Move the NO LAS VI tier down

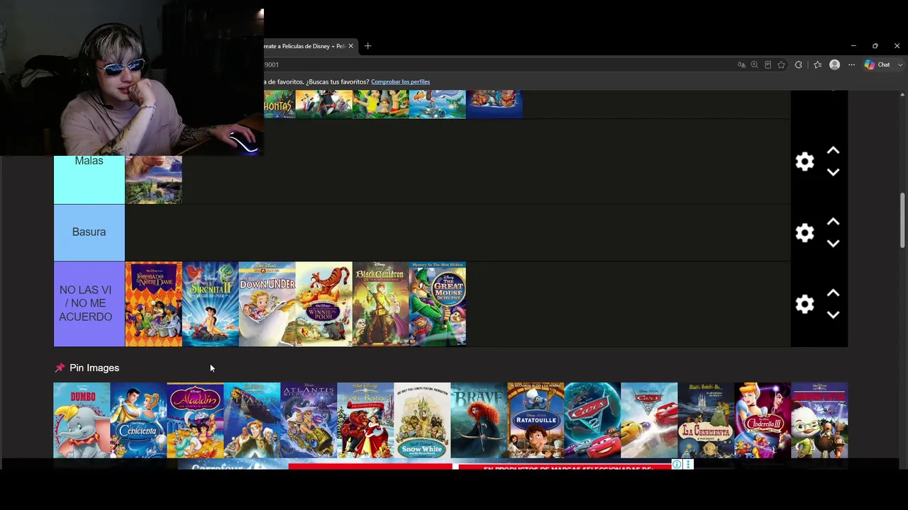click(834, 314)
